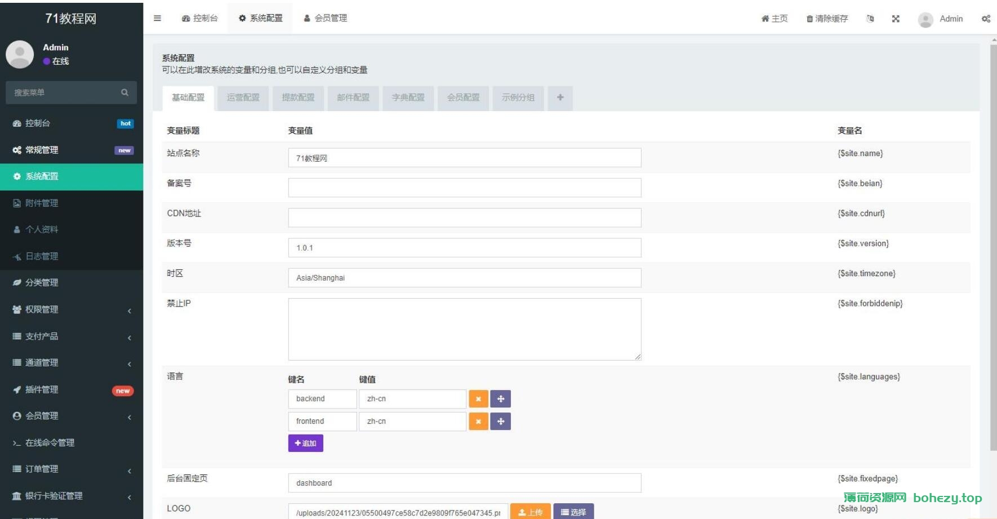Click the 站点名称 input field
The height and width of the screenshot is (519, 997).
pyautogui.click(x=465, y=158)
